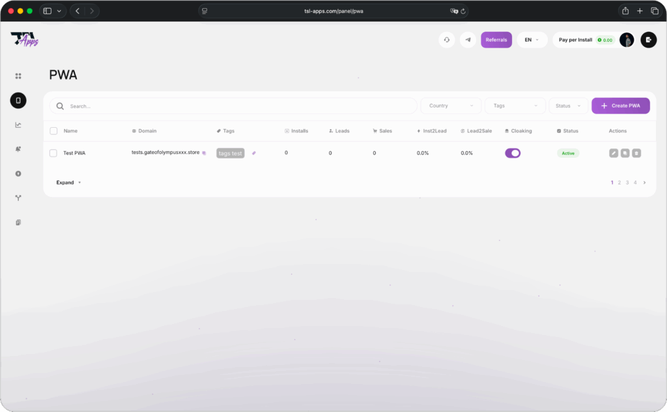667x412 pixels.
Task: Click the Referrals button
Action: (x=496, y=40)
